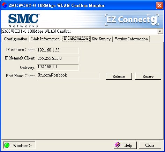Click the IP Netmask field 255.255.255.0
This screenshot has height=152, width=165.
58,59
